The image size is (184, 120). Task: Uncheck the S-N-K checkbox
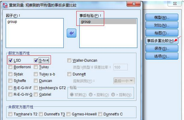(x=36, y=60)
